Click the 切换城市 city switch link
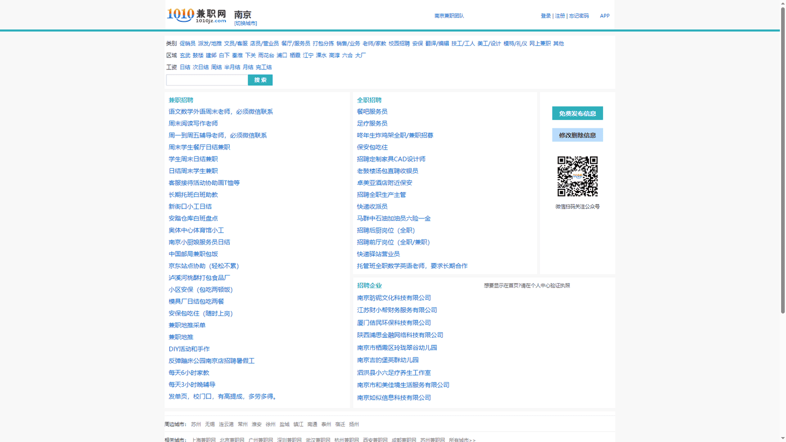This screenshot has width=786, height=442. tap(246, 23)
